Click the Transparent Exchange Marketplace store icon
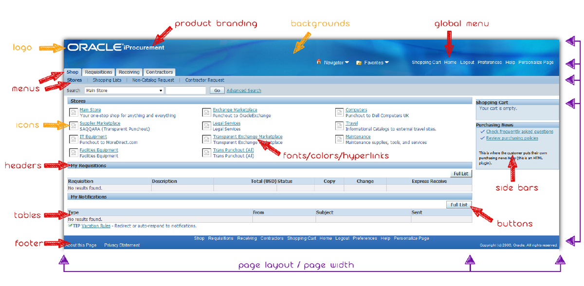 [206, 140]
